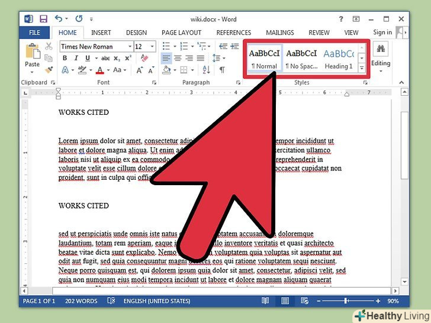Show or hide paragraph marks
Screen dimensions: 431x323
pyautogui.click(x=222, y=70)
